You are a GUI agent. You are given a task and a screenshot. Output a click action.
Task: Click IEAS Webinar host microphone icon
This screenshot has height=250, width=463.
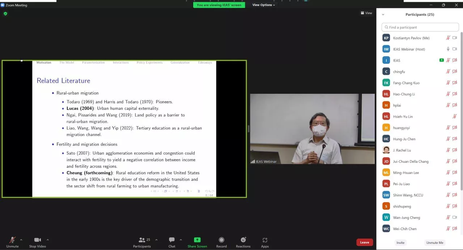pyautogui.click(x=448, y=49)
